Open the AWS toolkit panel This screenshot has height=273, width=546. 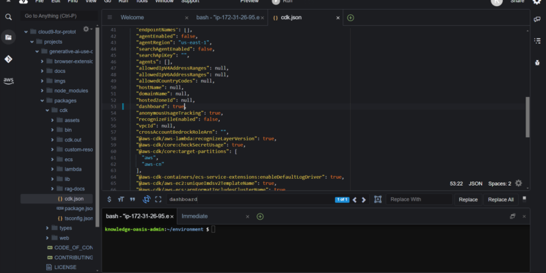pyautogui.click(x=8, y=81)
